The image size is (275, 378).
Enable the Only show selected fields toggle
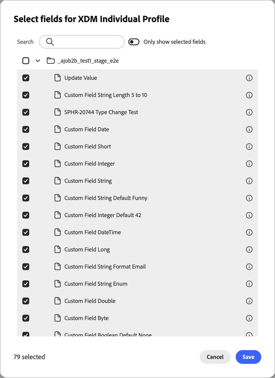coord(133,42)
